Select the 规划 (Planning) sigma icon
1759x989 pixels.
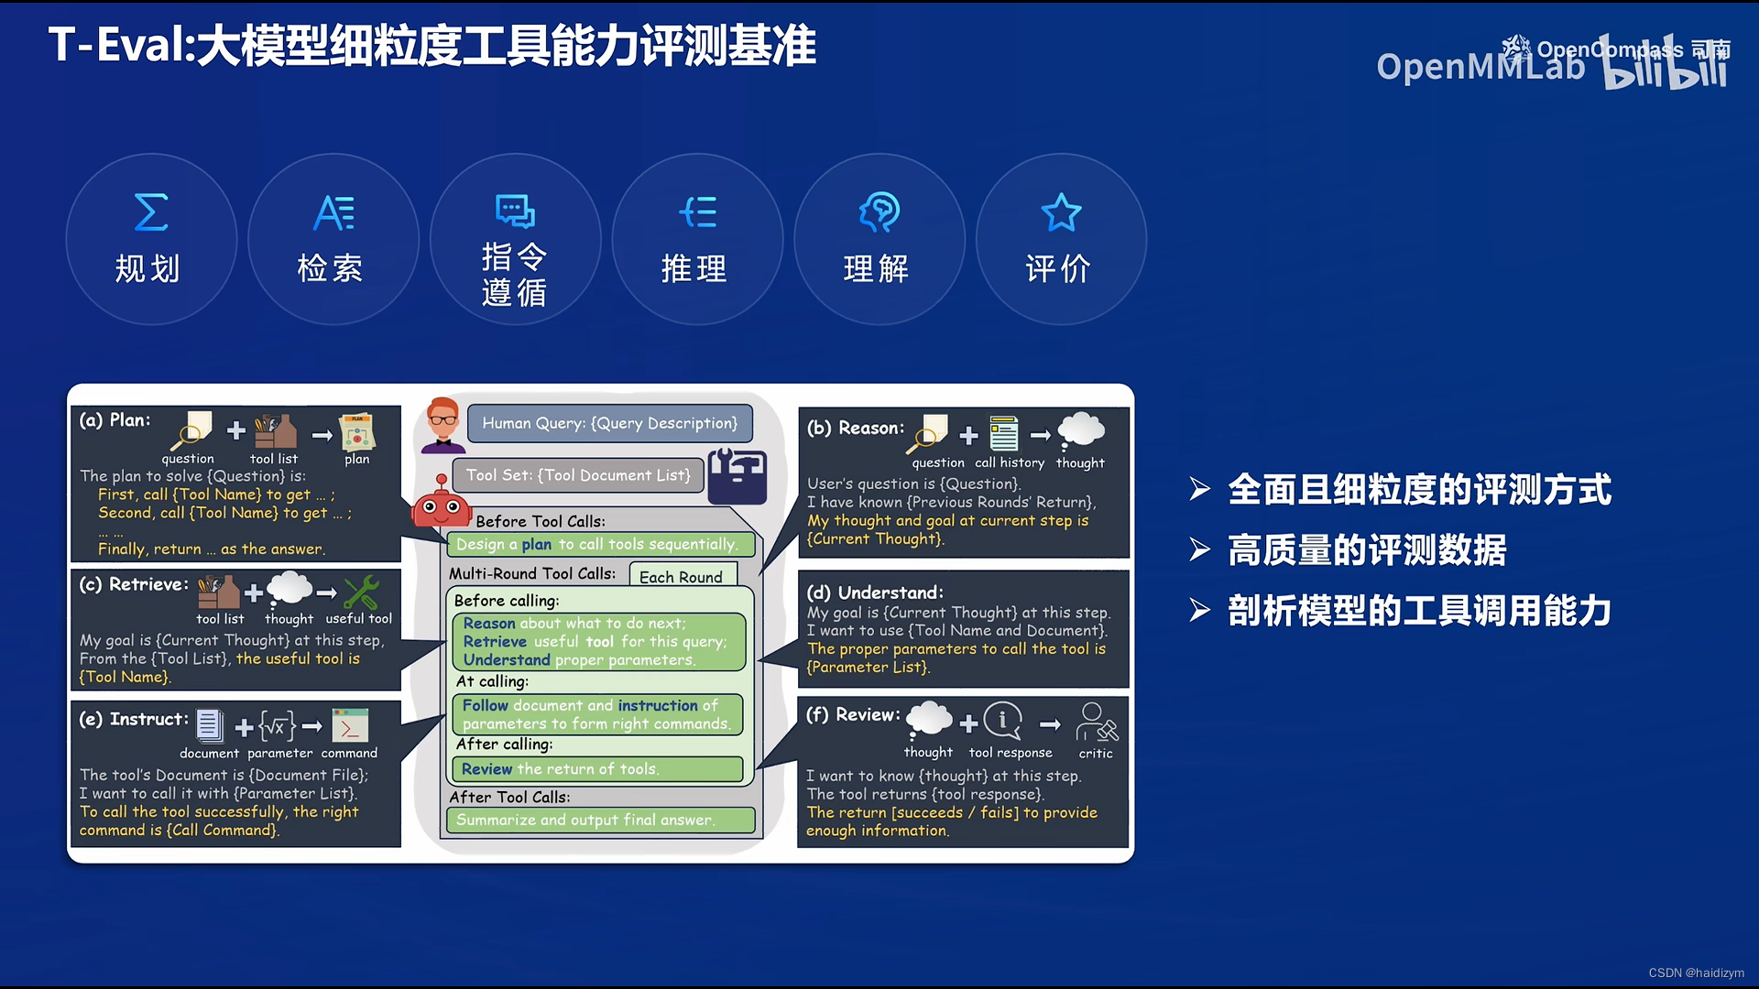(x=150, y=211)
